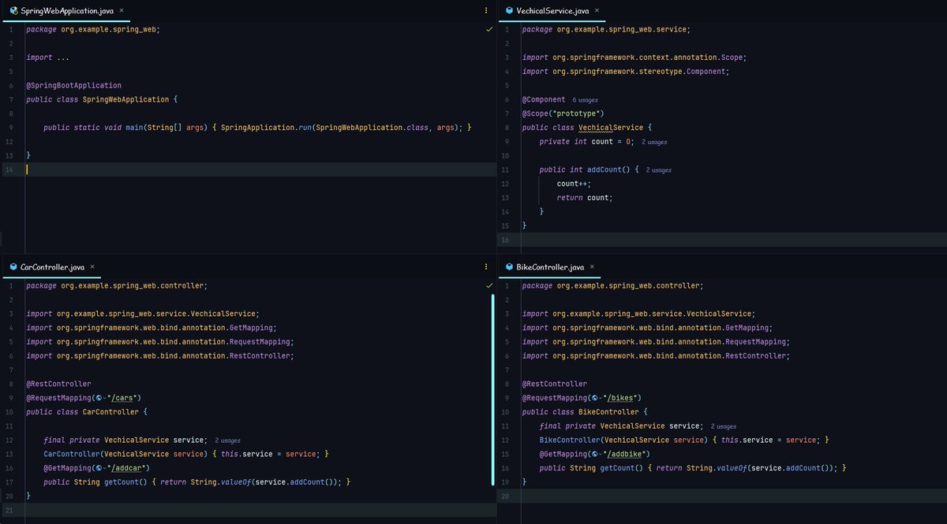The image size is (947, 524).
Task: Click GetMapping import line in CarController
Action: coord(152,328)
